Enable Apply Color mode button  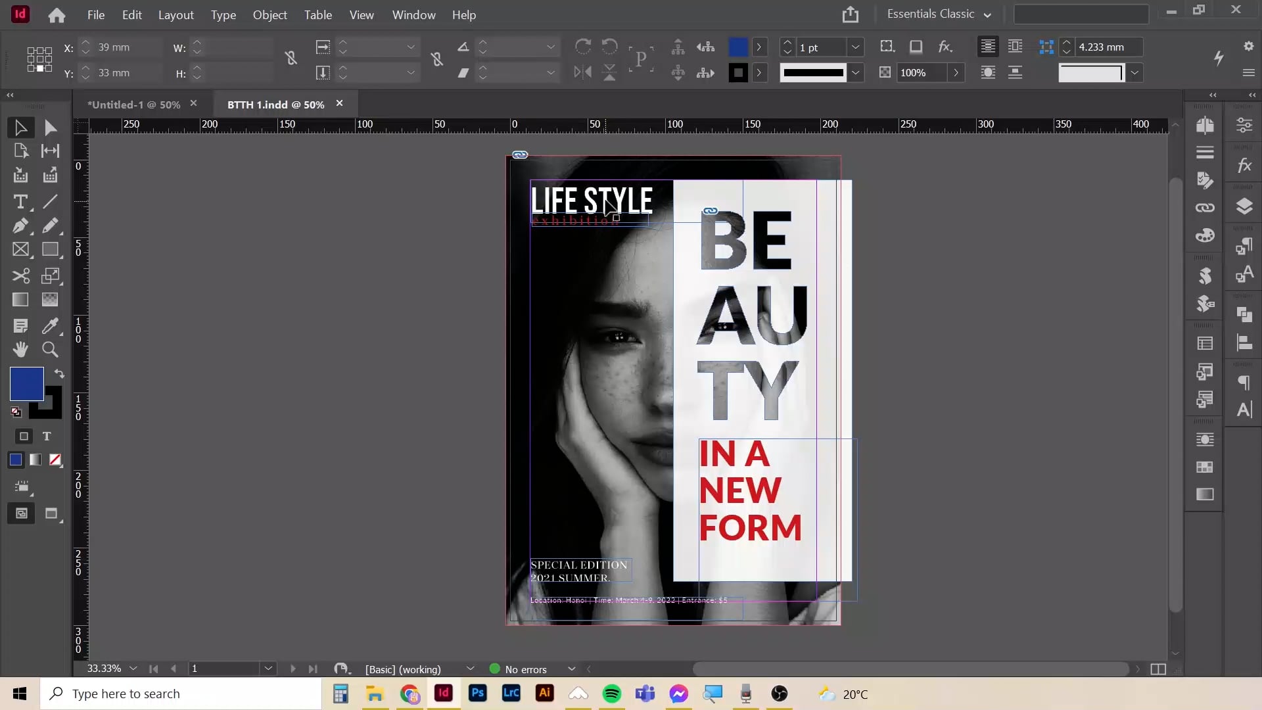16,460
